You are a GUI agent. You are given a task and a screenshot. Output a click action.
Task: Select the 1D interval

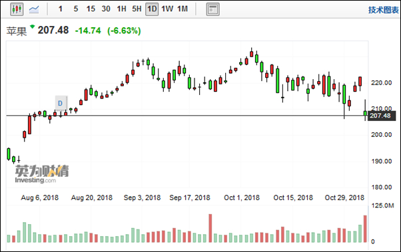(x=152, y=9)
